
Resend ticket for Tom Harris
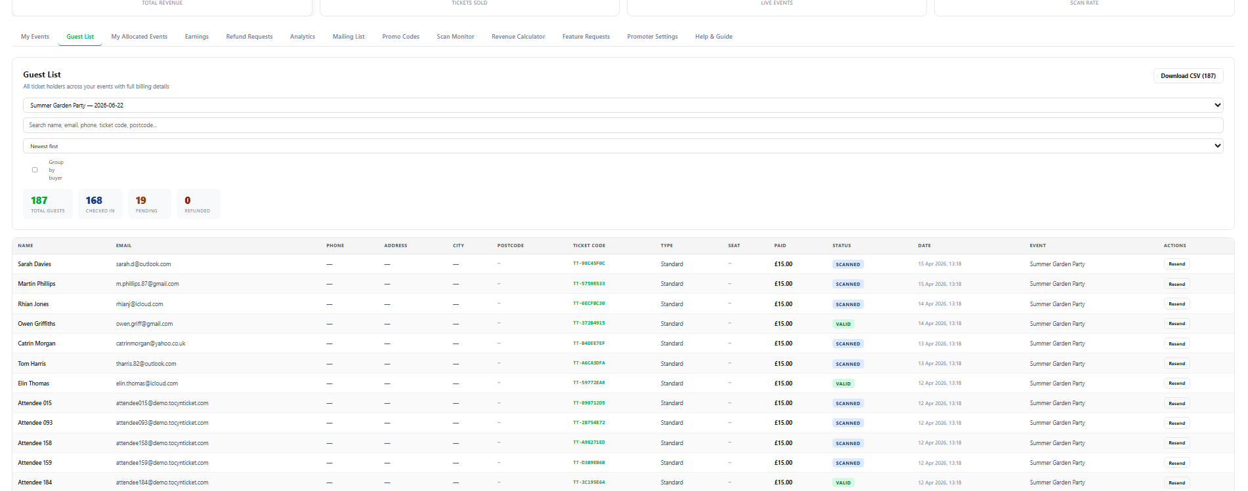pyautogui.click(x=1176, y=364)
